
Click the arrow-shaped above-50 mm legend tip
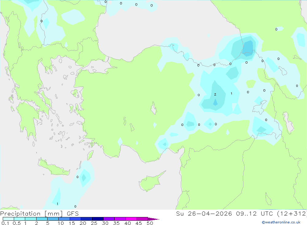pos(153,219)
